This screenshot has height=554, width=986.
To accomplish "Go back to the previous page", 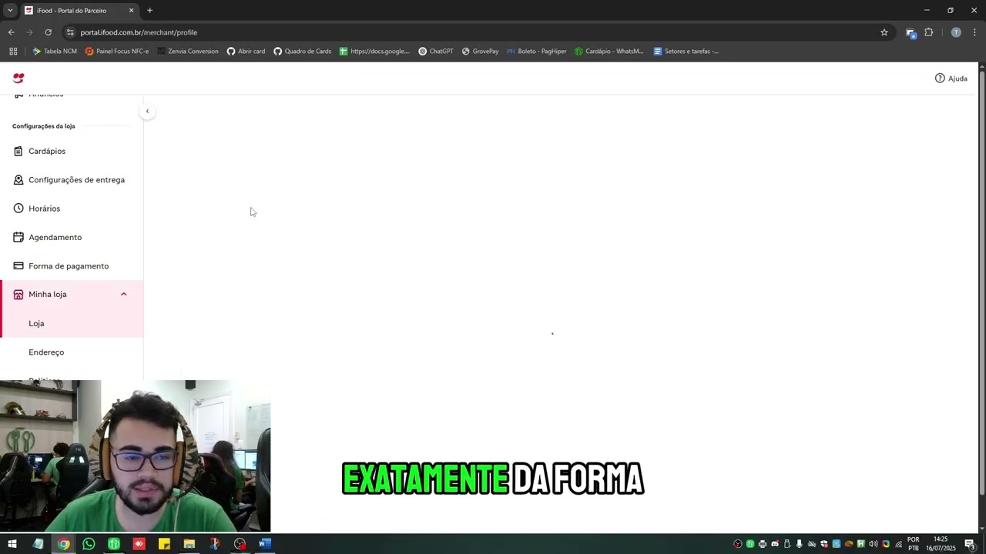I will coord(11,32).
